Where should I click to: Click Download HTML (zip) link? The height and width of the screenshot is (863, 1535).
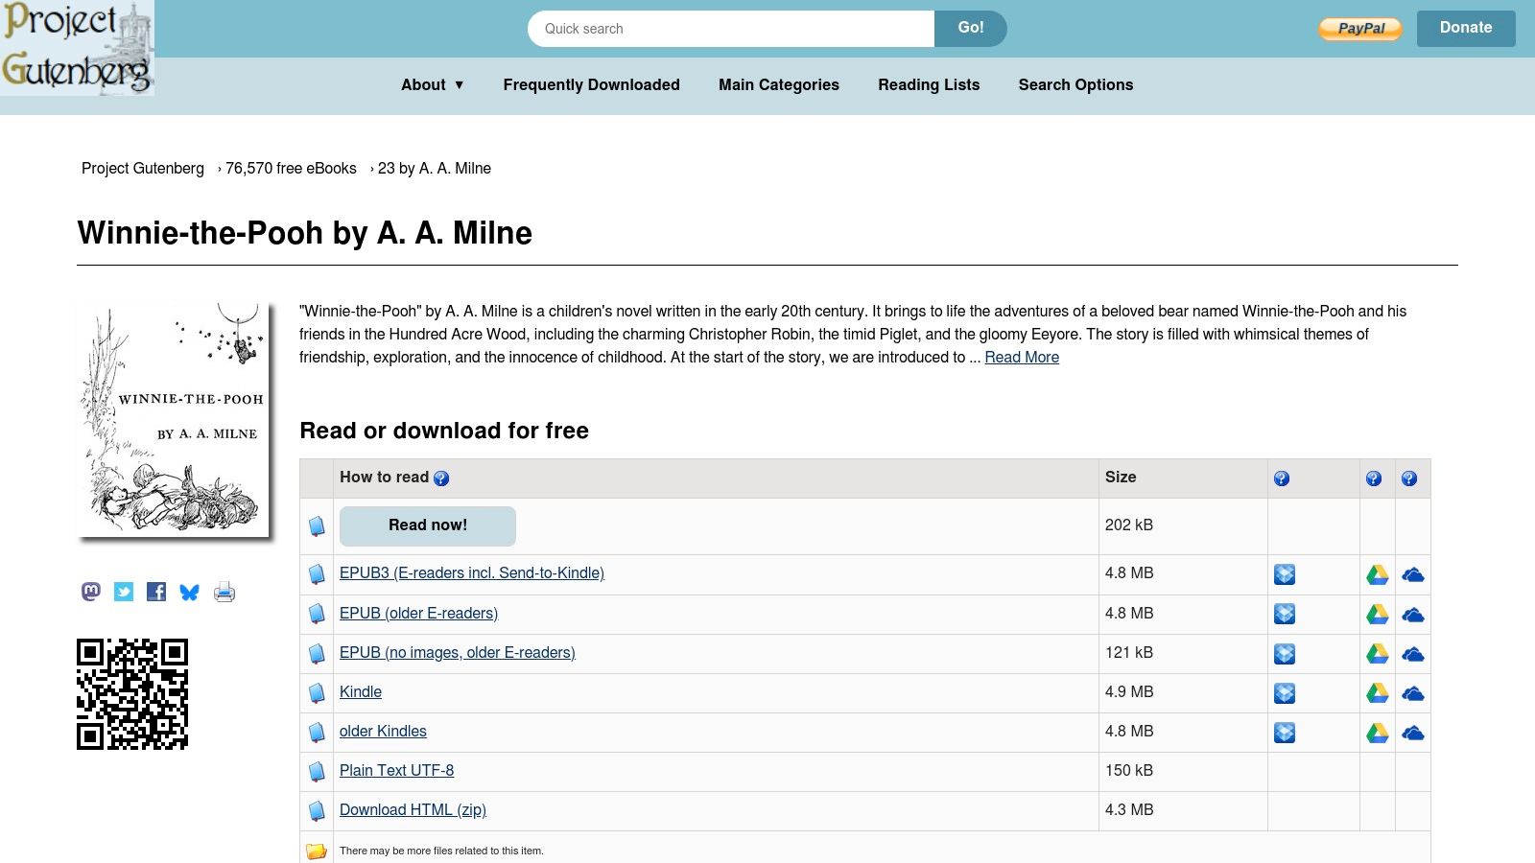point(413,810)
